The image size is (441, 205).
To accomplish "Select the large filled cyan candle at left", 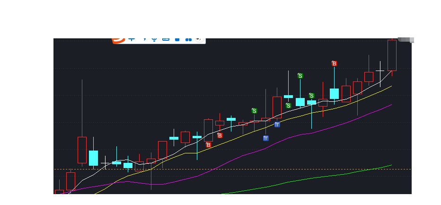I will pos(93,158).
